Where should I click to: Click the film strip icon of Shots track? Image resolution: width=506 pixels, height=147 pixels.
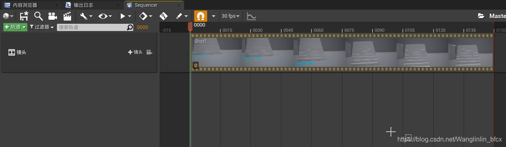coord(12,52)
